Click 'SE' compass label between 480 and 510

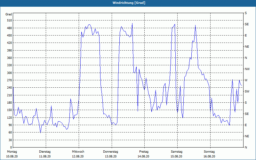(x=247, y=24)
